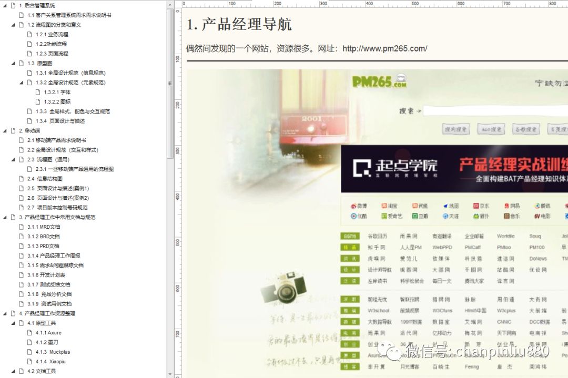Viewport: 568px width, 378px height.
Task: Collapse '3. 产品经理工作中常用文档与规范' node
Action: pos(5,217)
